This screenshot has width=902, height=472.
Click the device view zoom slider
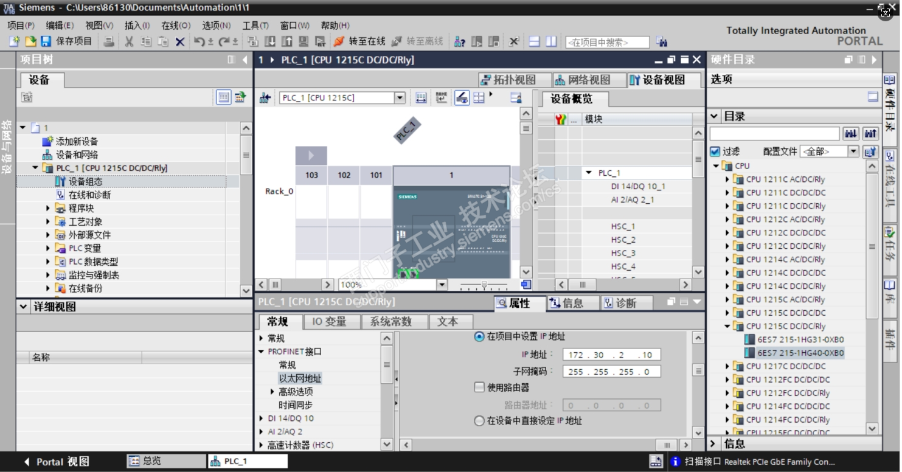484,285
